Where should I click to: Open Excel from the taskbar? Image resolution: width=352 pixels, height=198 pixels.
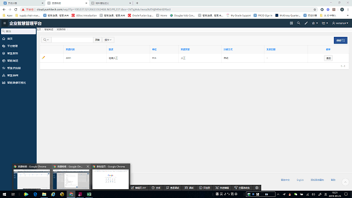(x=89, y=194)
